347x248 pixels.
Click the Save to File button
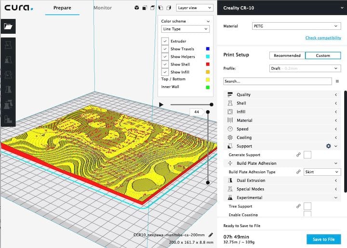(x=323, y=239)
